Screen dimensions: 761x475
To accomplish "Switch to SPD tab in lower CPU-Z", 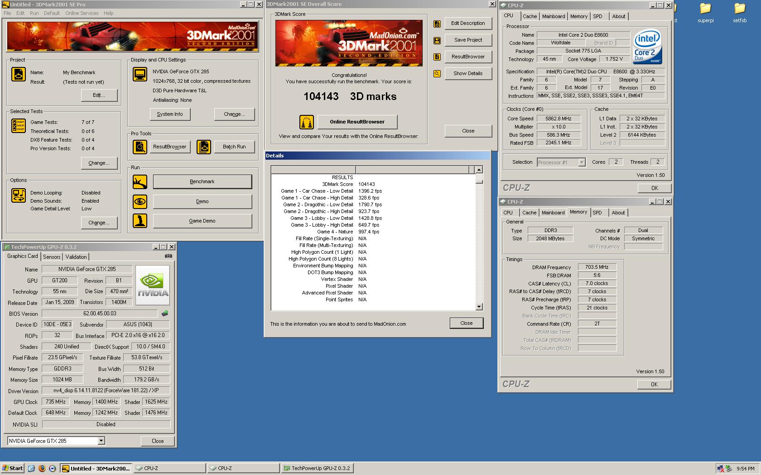I will [x=597, y=213].
